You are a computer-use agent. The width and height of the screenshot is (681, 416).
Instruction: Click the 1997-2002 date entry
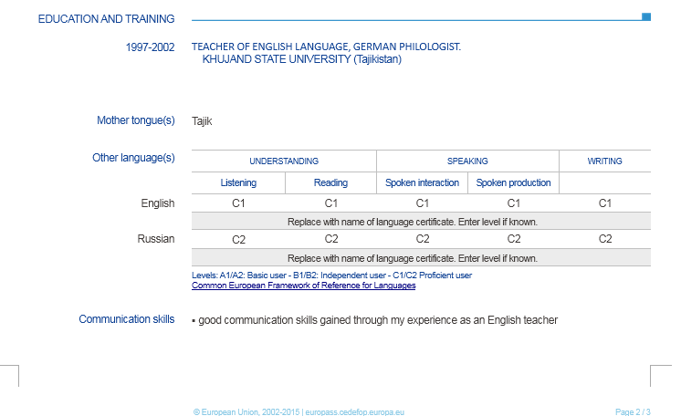tap(150, 47)
